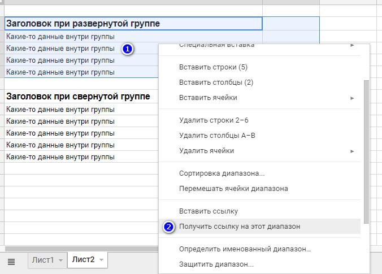The image size is (382, 274).
Task: Open the Специальная вставка submenu arrow
Action: click(352, 45)
